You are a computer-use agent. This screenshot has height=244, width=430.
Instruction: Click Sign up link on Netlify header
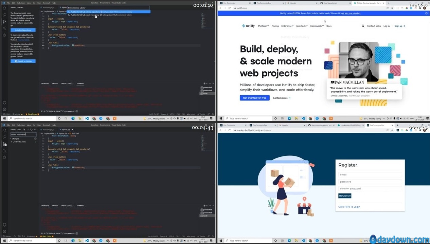[400, 26]
